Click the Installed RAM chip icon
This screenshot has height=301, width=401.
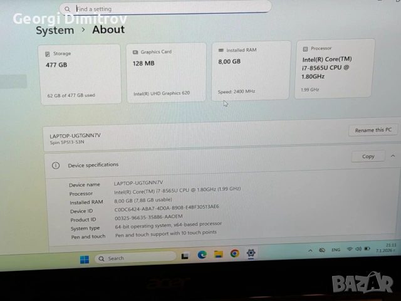tap(221, 50)
